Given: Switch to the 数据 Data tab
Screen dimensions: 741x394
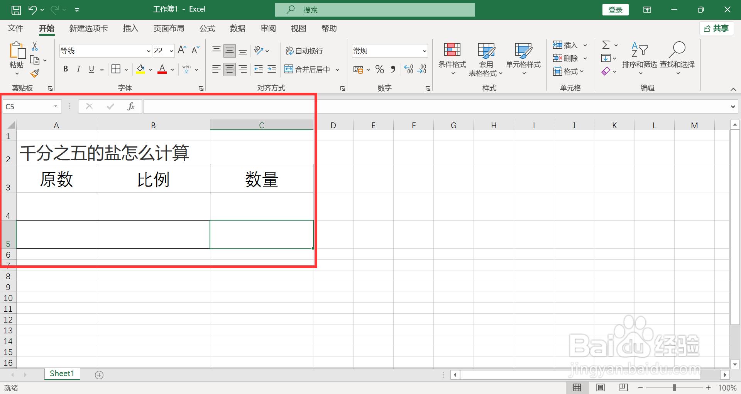Looking at the screenshot, I should coord(237,28).
